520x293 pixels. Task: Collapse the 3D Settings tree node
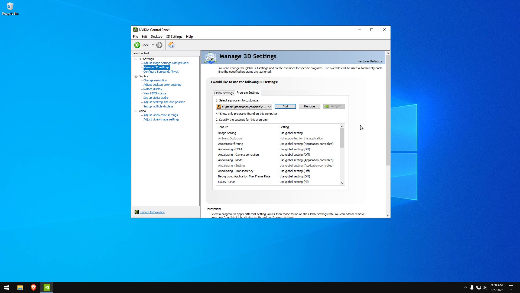(136, 59)
